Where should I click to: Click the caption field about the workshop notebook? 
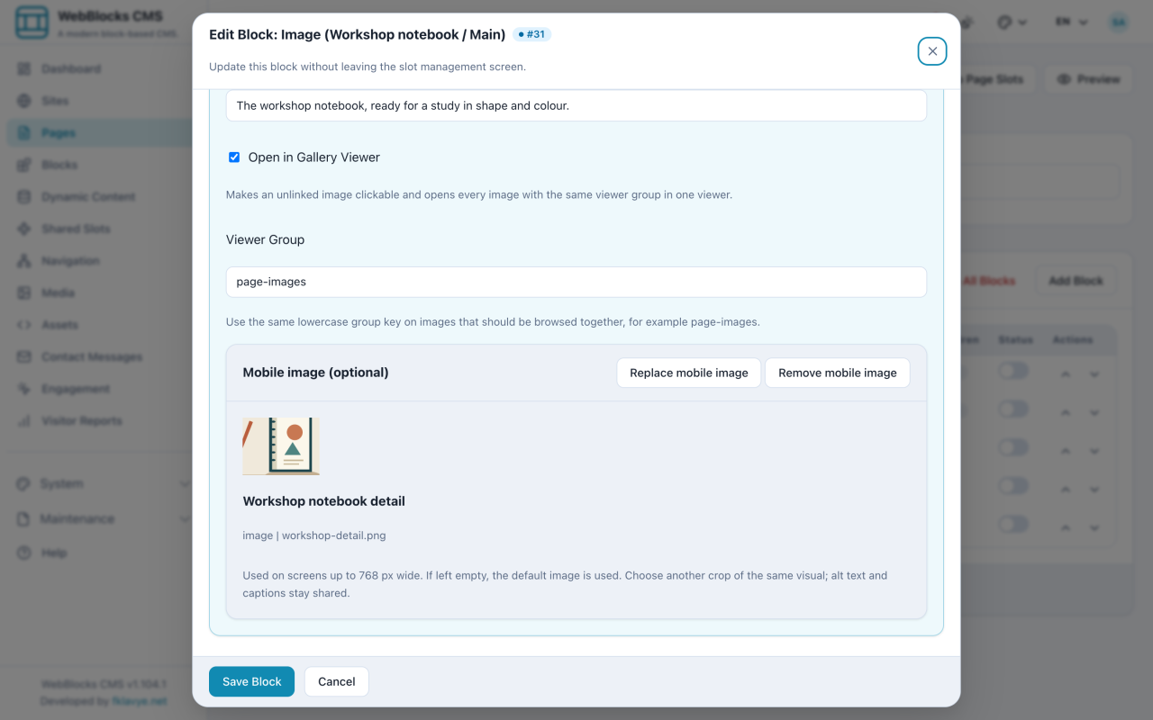(576, 105)
